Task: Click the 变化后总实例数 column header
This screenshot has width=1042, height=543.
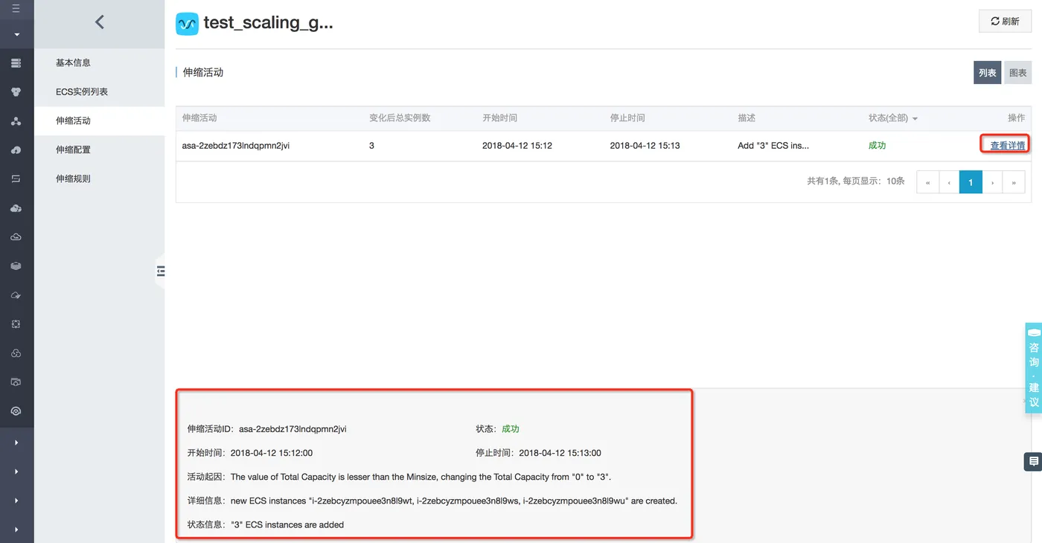Action: (x=400, y=118)
